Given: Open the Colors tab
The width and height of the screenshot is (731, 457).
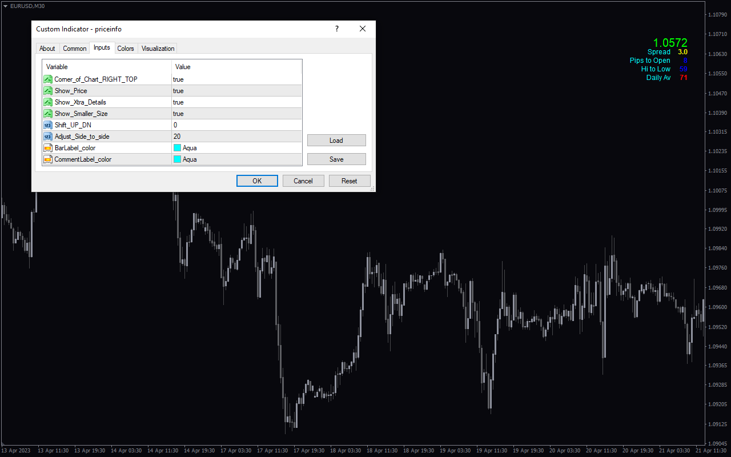Looking at the screenshot, I should 126,49.
